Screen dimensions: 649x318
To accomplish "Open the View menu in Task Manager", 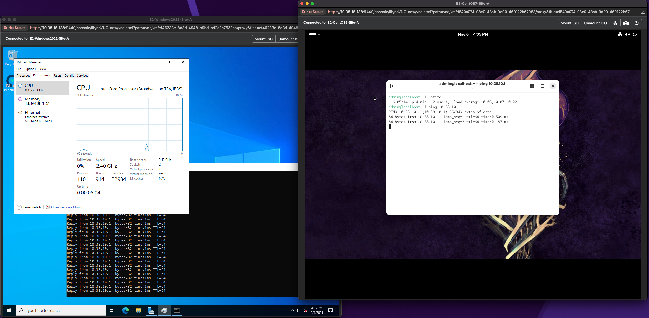I will 43,69.
